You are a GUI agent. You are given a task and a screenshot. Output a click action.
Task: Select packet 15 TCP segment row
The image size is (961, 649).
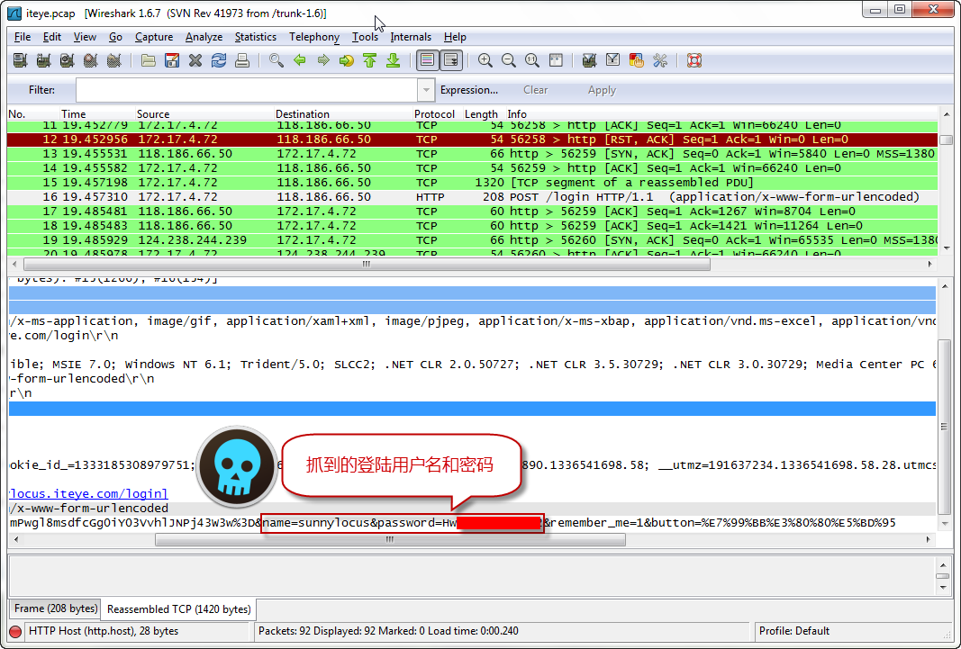pyautogui.click(x=472, y=183)
